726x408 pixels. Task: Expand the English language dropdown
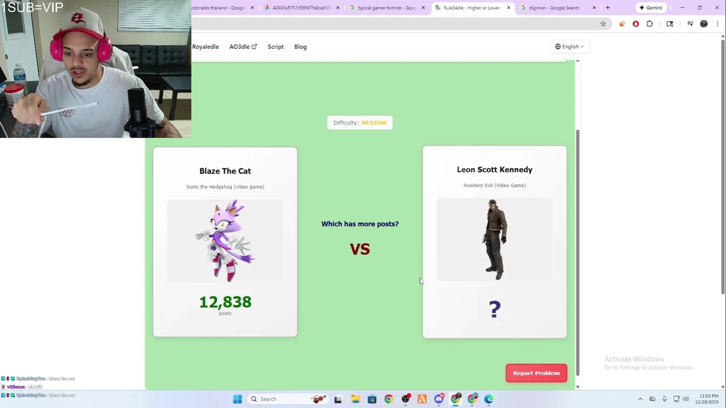569,46
